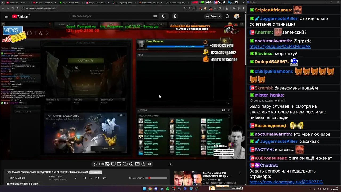Start voice search with the microphone icon
This screenshot has width=341, height=192.
click(x=175, y=16)
